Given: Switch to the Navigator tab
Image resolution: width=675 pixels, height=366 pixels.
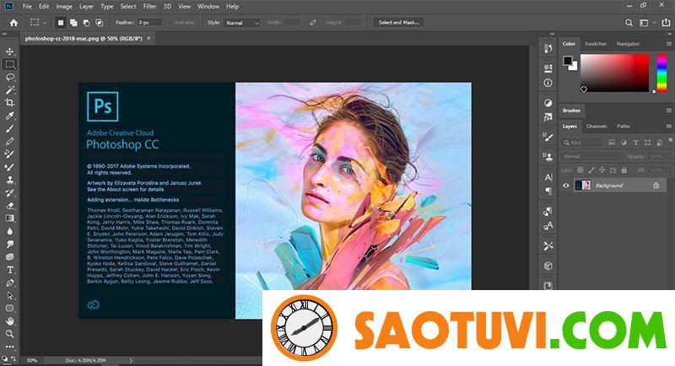Looking at the screenshot, I should tap(628, 44).
